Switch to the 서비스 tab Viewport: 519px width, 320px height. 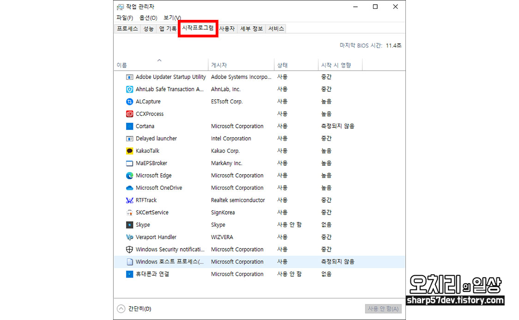tap(276, 29)
